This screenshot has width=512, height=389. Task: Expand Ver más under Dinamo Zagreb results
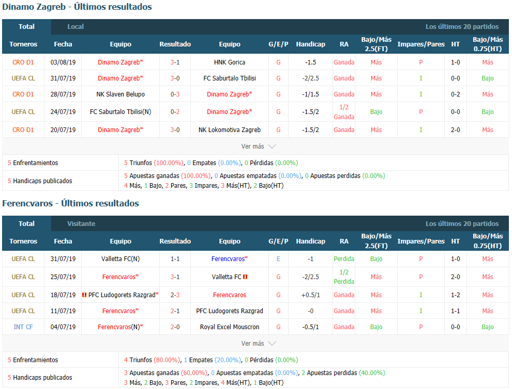258,147
